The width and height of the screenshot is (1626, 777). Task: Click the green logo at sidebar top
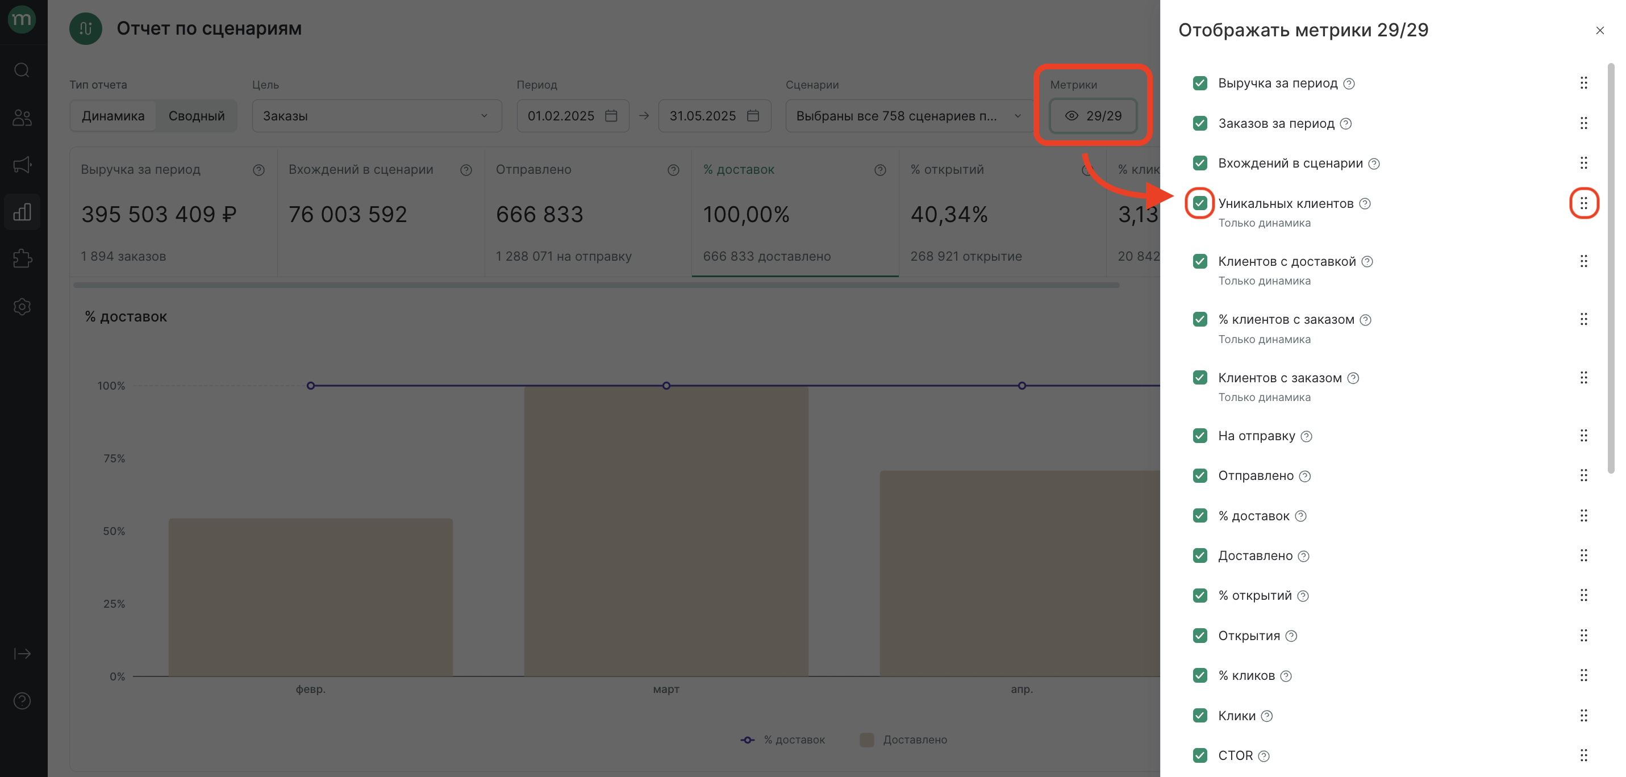[22, 19]
